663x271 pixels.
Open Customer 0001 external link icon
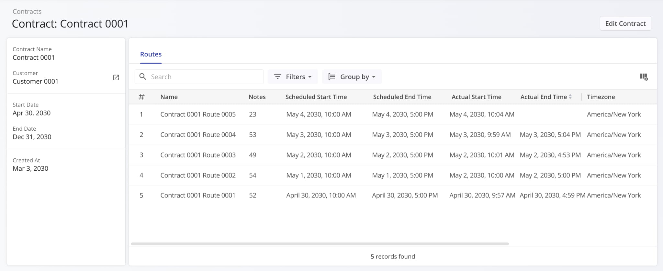coord(116,77)
